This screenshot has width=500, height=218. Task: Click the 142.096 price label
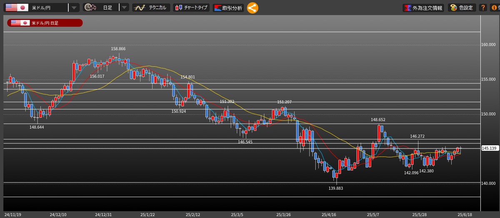click(411, 173)
